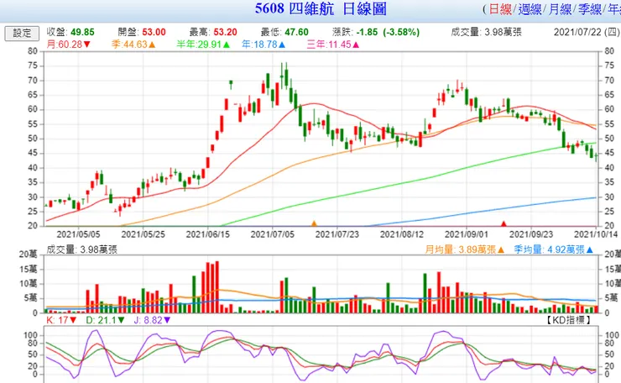
Task: Click the 2021/09/01 date axis label
Action: 467,234
